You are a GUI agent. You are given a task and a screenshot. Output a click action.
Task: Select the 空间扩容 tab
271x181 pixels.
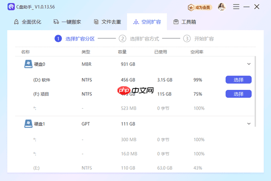(x=147, y=22)
